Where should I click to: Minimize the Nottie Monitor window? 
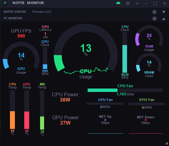pos(146,4)
